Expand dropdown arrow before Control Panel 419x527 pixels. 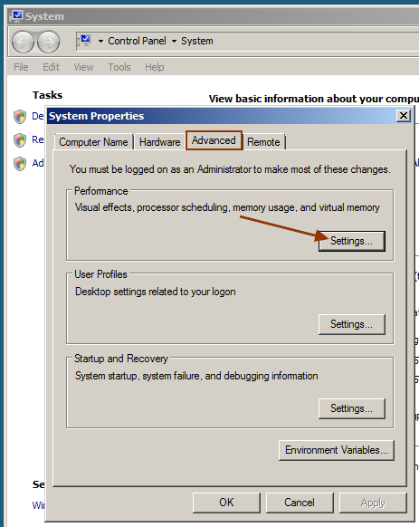(x=100, y=42)
